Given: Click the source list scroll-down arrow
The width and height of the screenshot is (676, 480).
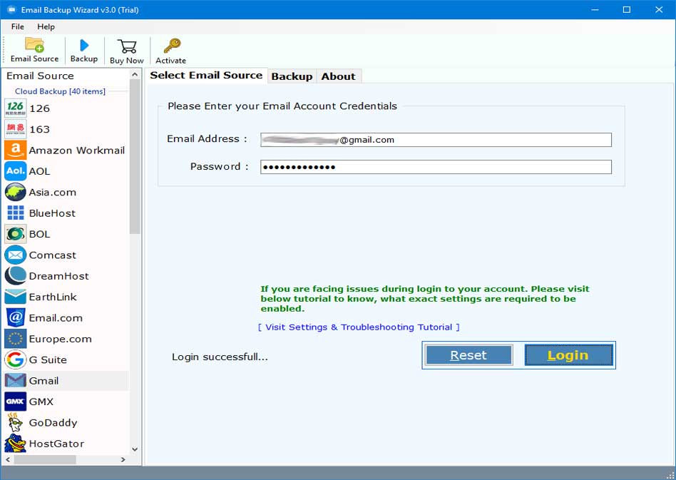Looking at the screenshot, I should tap(135, 449).
